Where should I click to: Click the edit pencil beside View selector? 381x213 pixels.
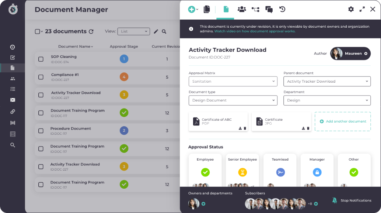coord(156,31)
